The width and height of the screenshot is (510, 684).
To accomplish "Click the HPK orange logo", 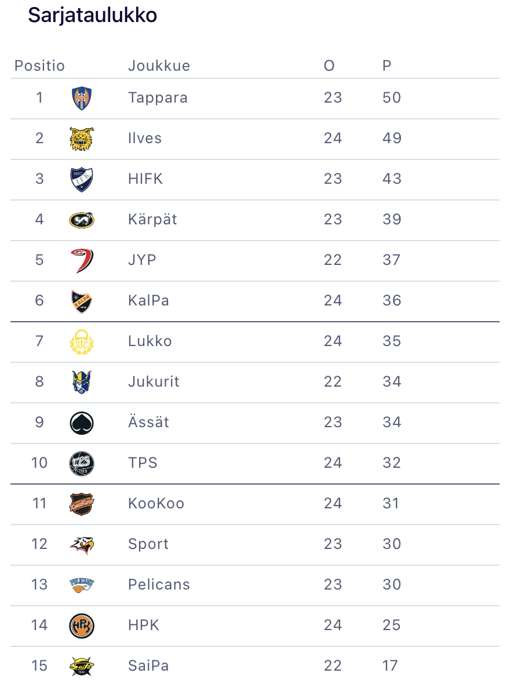I will (x=81, y=625).
